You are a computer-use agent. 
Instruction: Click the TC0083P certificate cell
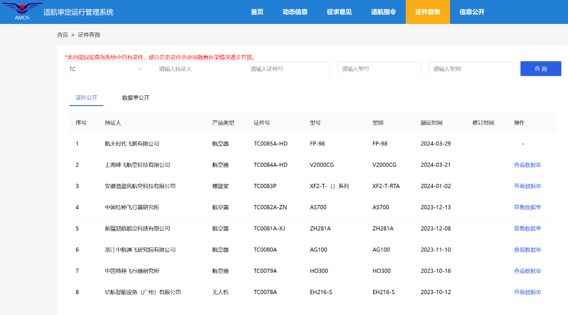tap(265, 186)
